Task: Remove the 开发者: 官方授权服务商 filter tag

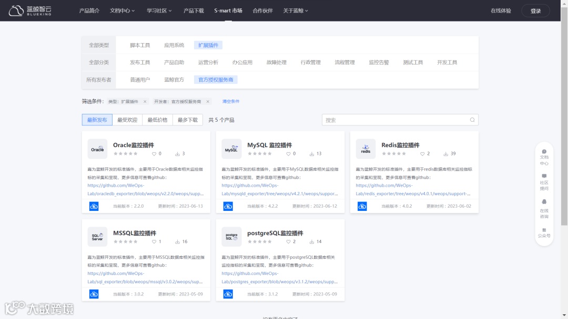Action: 208,101
